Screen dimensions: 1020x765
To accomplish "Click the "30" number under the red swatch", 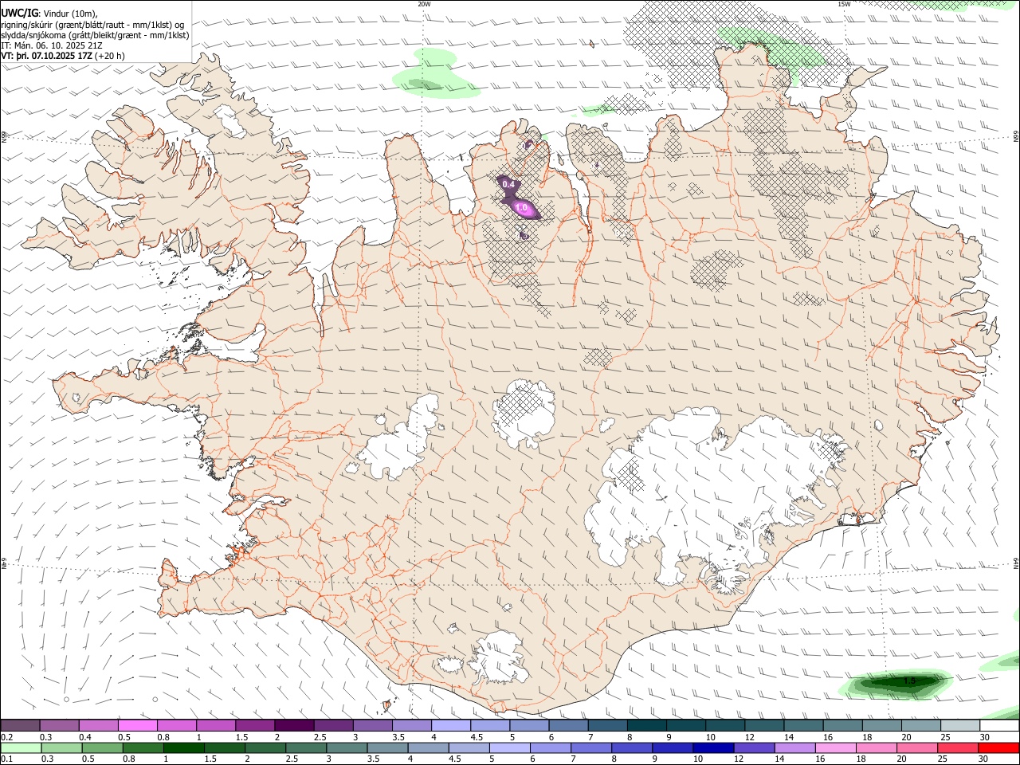I will point(983,759).
